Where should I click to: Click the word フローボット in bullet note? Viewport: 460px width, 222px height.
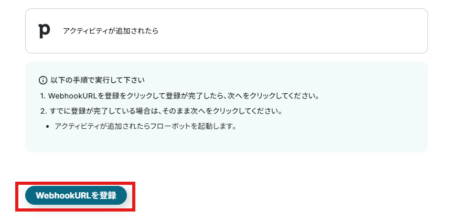pos(175,127)
